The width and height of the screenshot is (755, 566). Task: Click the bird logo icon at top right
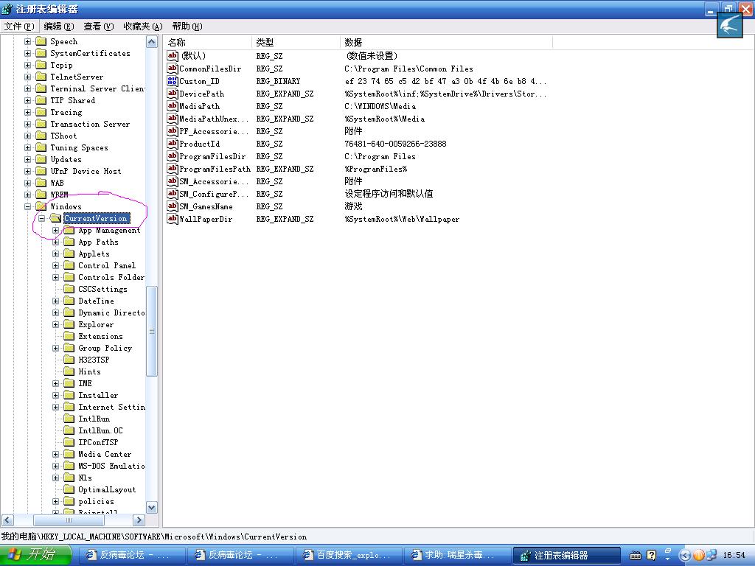pyautogui.click(x=729, y=25)
